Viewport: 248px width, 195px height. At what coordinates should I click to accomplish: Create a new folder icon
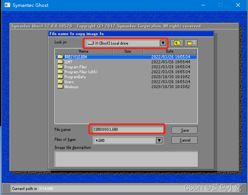point(191,43)
